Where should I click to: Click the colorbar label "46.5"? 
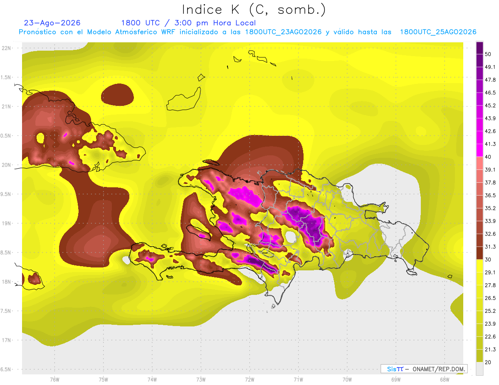[x=490, y=93]
